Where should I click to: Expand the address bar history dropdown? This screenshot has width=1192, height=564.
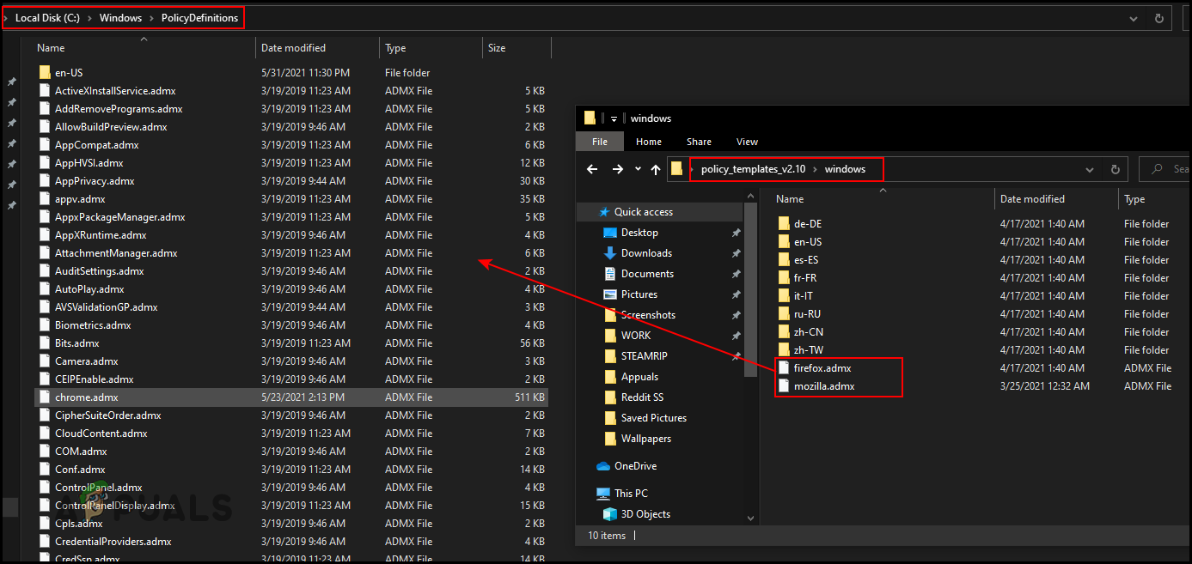point(1090,170)
